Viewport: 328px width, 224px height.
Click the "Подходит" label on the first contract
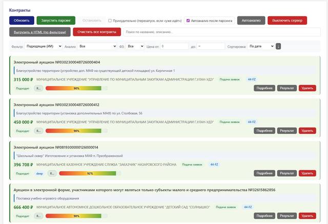coord(23,88)
